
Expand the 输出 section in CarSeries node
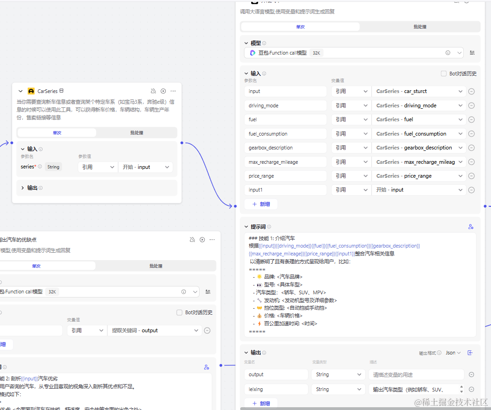(22, 188)
